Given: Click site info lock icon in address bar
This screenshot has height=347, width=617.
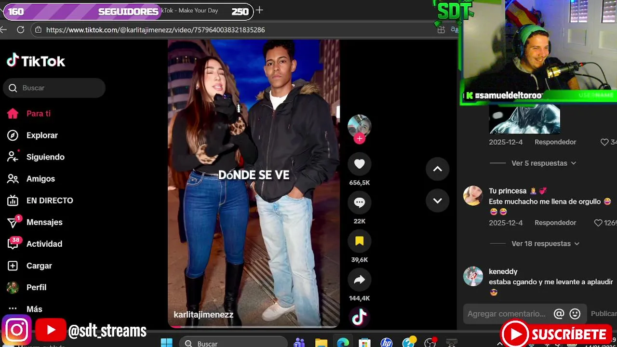Looking at the screenshot, I should (39, 30).
